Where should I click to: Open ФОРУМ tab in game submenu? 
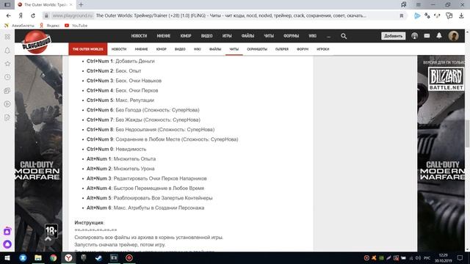tap(303, 49)
